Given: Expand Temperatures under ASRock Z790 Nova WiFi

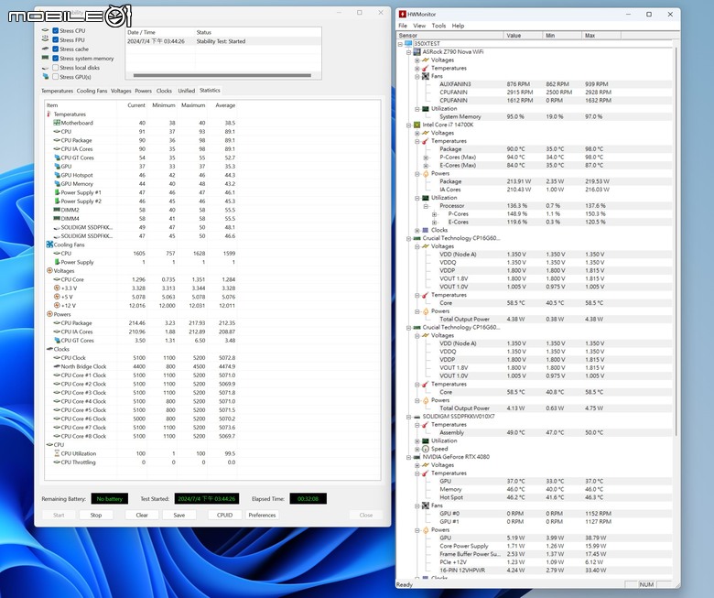Looking at the screenshot, I should (x=417, y=69).
